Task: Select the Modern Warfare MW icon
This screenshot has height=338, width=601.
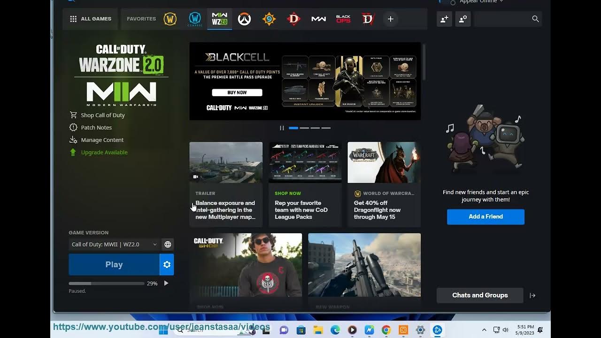Action: (319, 19)
